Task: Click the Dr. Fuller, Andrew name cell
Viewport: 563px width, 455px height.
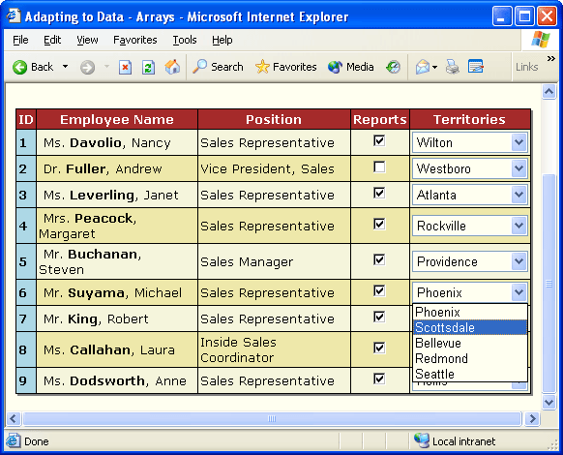Action: pos(117,168)
